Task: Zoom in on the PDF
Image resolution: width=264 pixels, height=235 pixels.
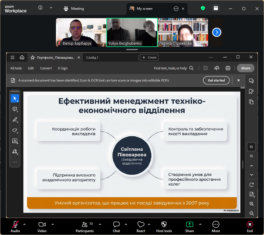Action: (x=252, y=204)
